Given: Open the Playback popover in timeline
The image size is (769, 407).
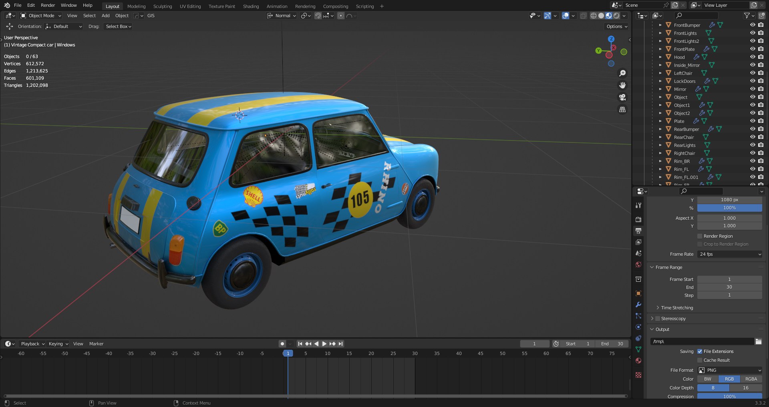Looking at the screenshot, I should pyautogui.click(x=32, y=344).
